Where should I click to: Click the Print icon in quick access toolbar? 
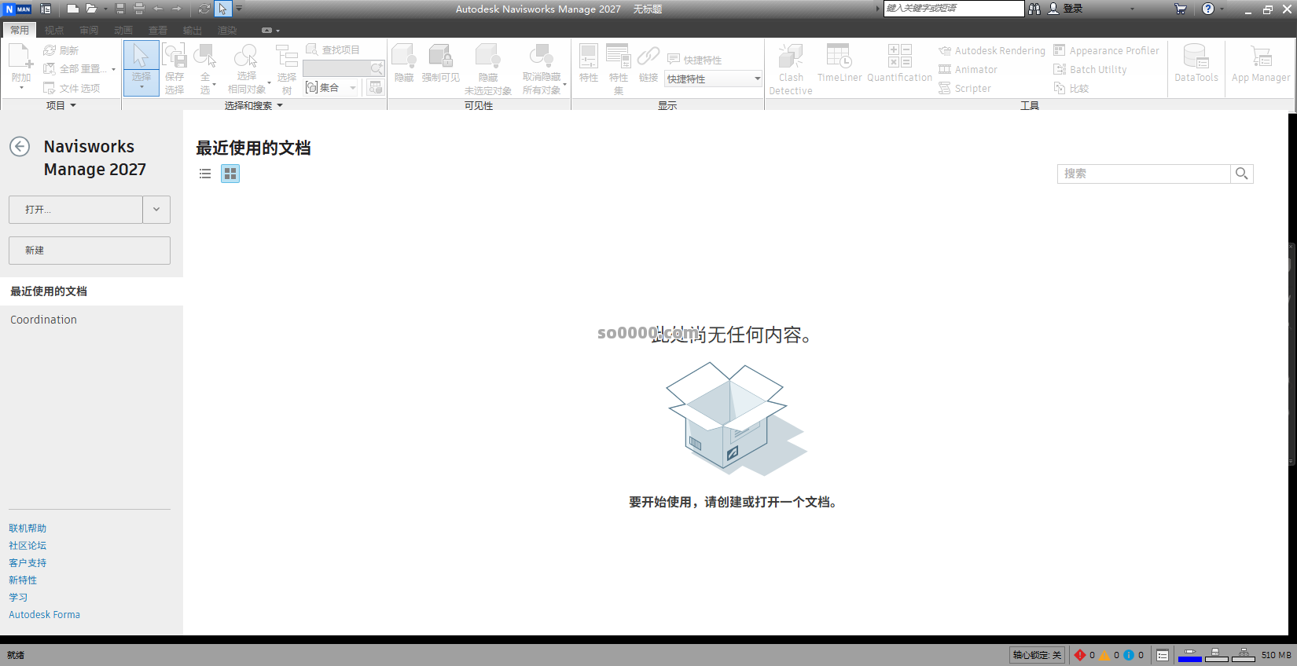click(139, 9)
